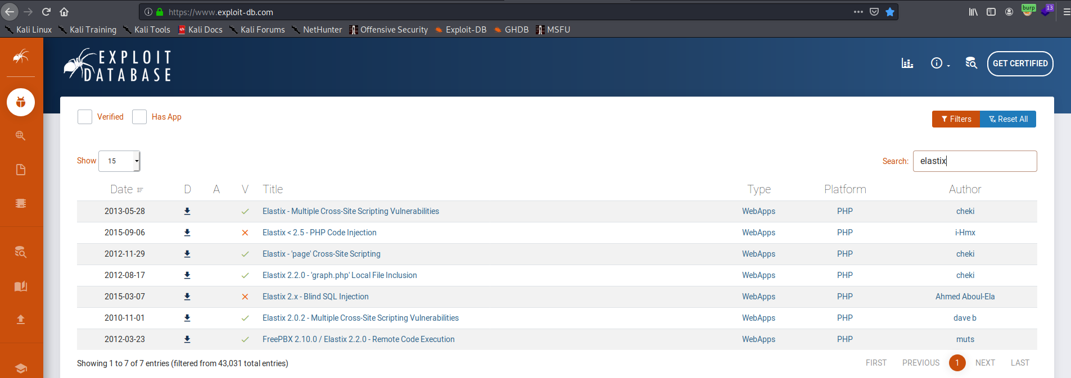
Task: Tick the Has App checkbox
Action: (139, 117)
